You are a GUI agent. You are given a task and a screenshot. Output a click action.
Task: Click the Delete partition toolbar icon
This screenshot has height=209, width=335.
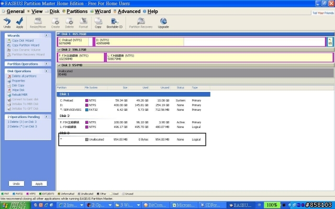point(69,23)
